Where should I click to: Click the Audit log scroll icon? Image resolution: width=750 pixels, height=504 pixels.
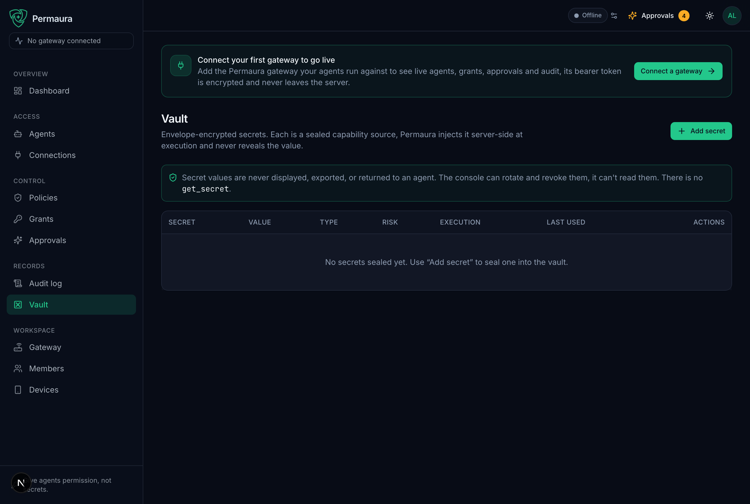tap(18, 283)
